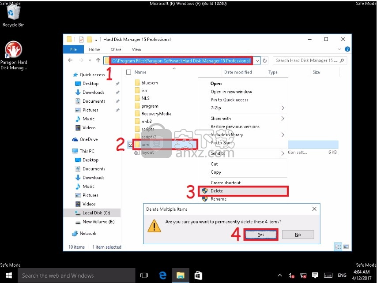Choose Open in new window
Image resolution: width=377 pixels, height=283 pixels.
[243, 91]
